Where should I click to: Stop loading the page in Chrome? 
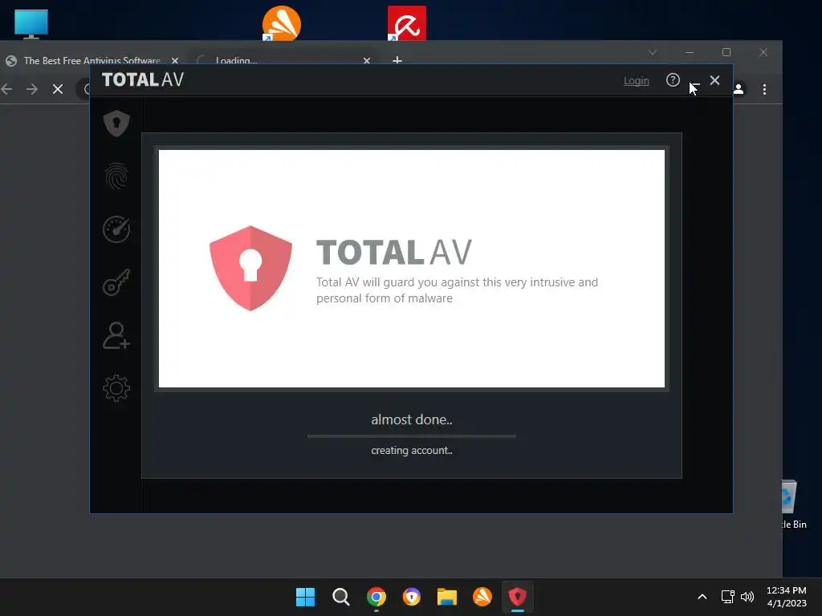[x=58, y=89]
